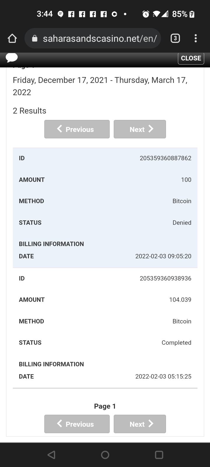Click the CLOSE button
Viewport: 210px width, 467px height.
191,58
